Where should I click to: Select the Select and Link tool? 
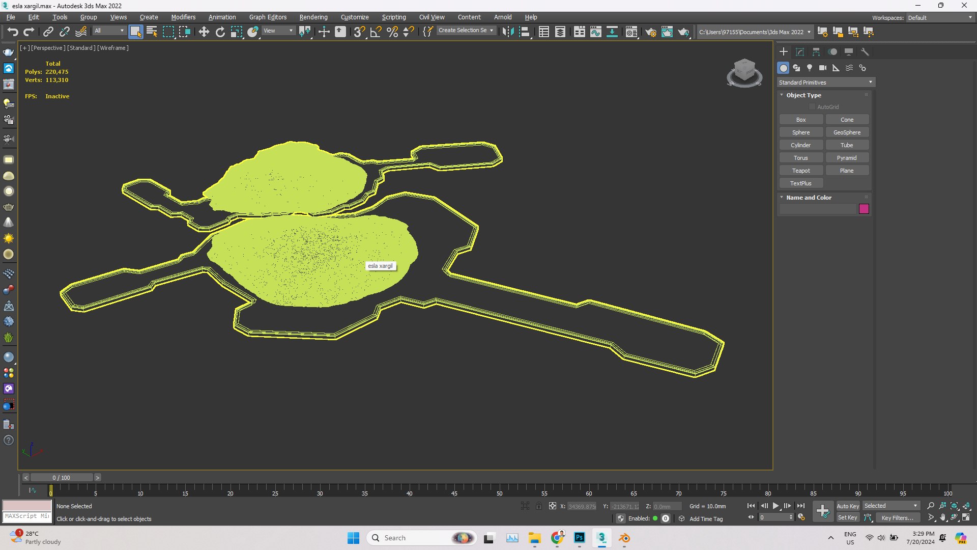48,32
